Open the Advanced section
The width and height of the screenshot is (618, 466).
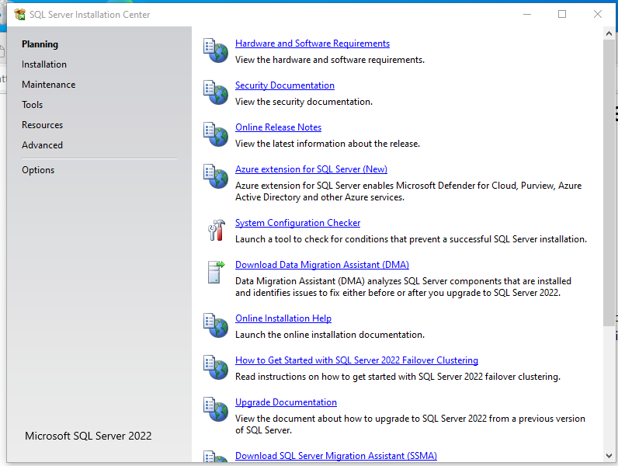point(42,145)
